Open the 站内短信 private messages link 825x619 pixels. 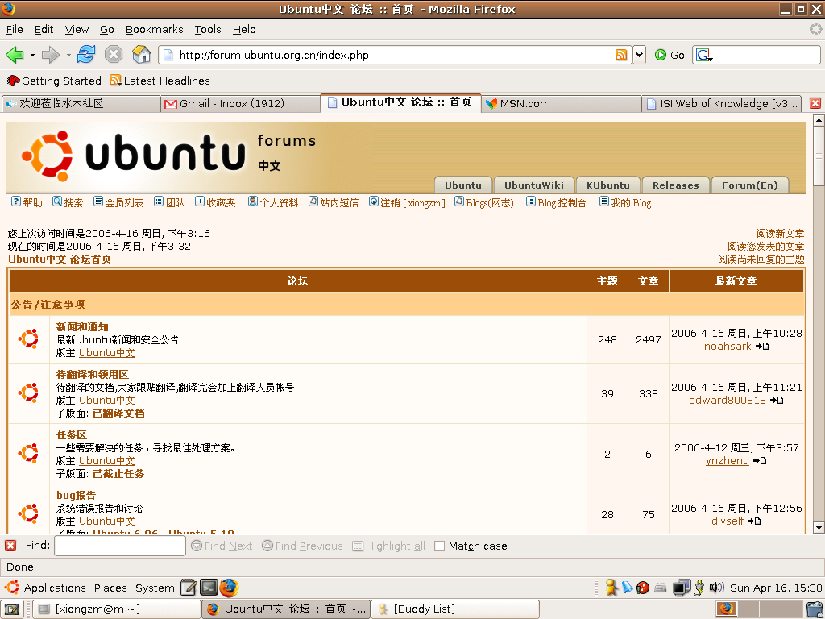point(334,202)
